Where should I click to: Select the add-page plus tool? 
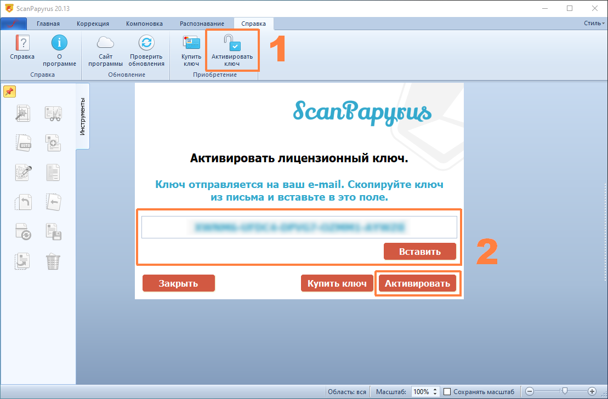(x=53, y=143)
